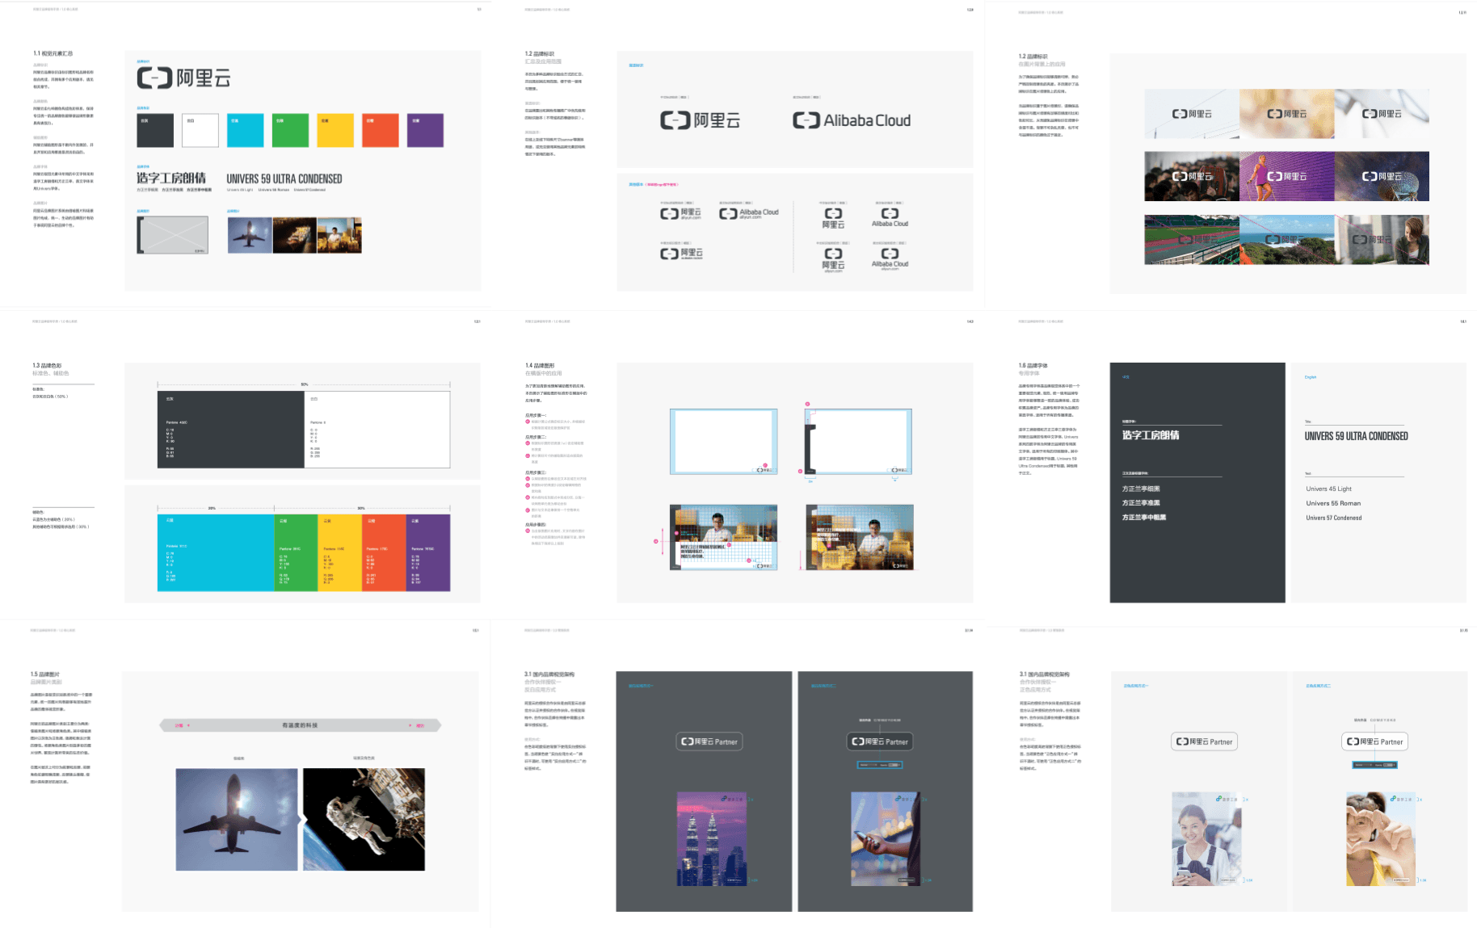
Task: Click UNIVERS 59 ULTRA CONDENSED in English panel
Action: click(1357, 436)
